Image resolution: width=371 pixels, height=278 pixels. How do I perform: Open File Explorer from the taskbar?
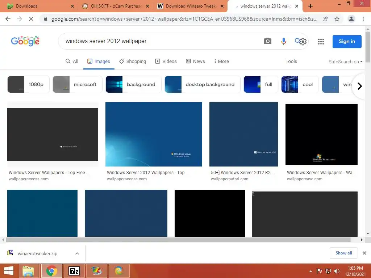(28, 271)
